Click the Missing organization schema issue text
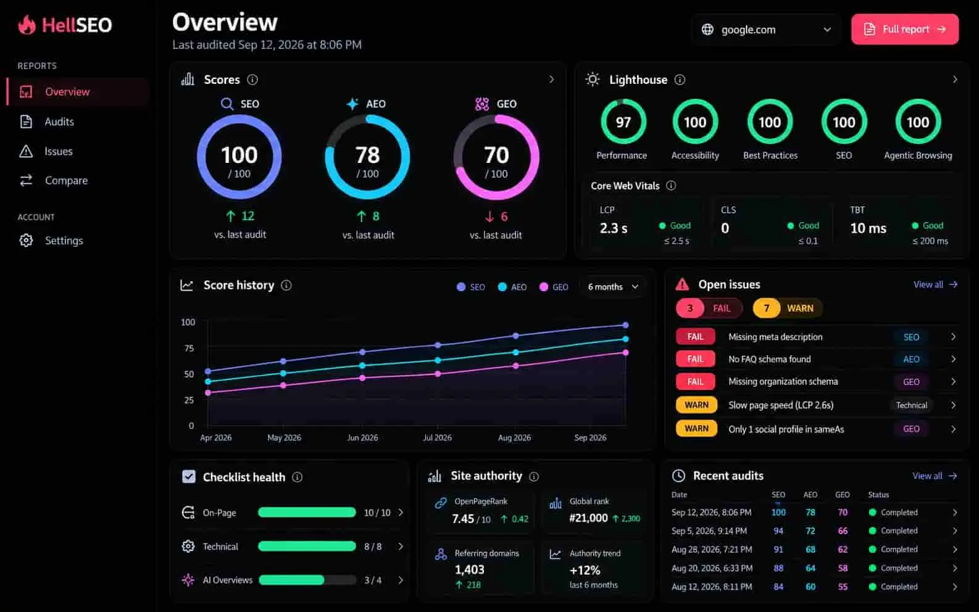 coord(783,381)
